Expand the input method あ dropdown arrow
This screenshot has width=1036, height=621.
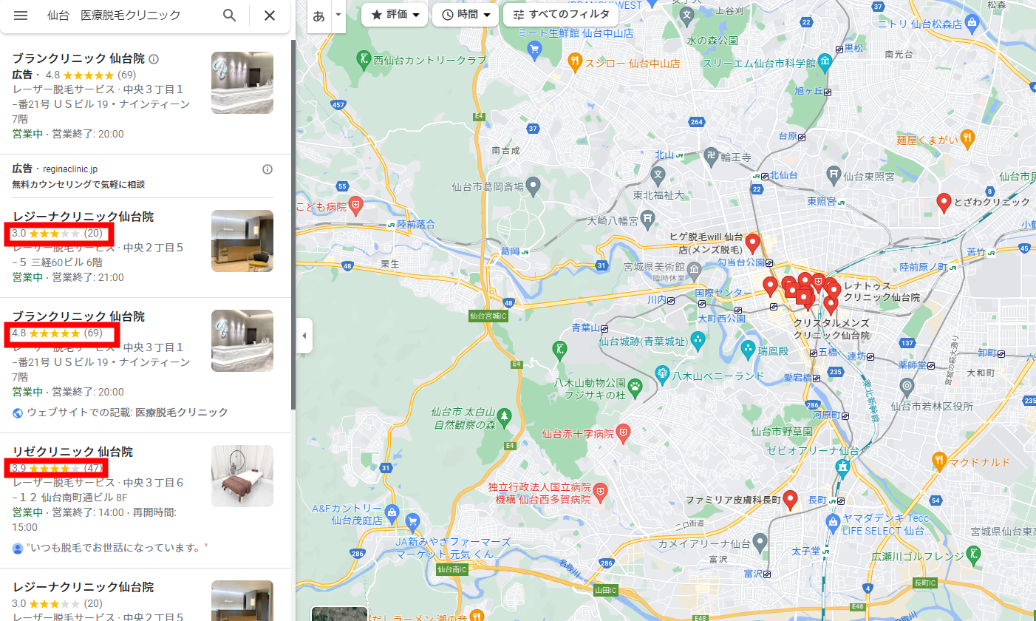338,15
